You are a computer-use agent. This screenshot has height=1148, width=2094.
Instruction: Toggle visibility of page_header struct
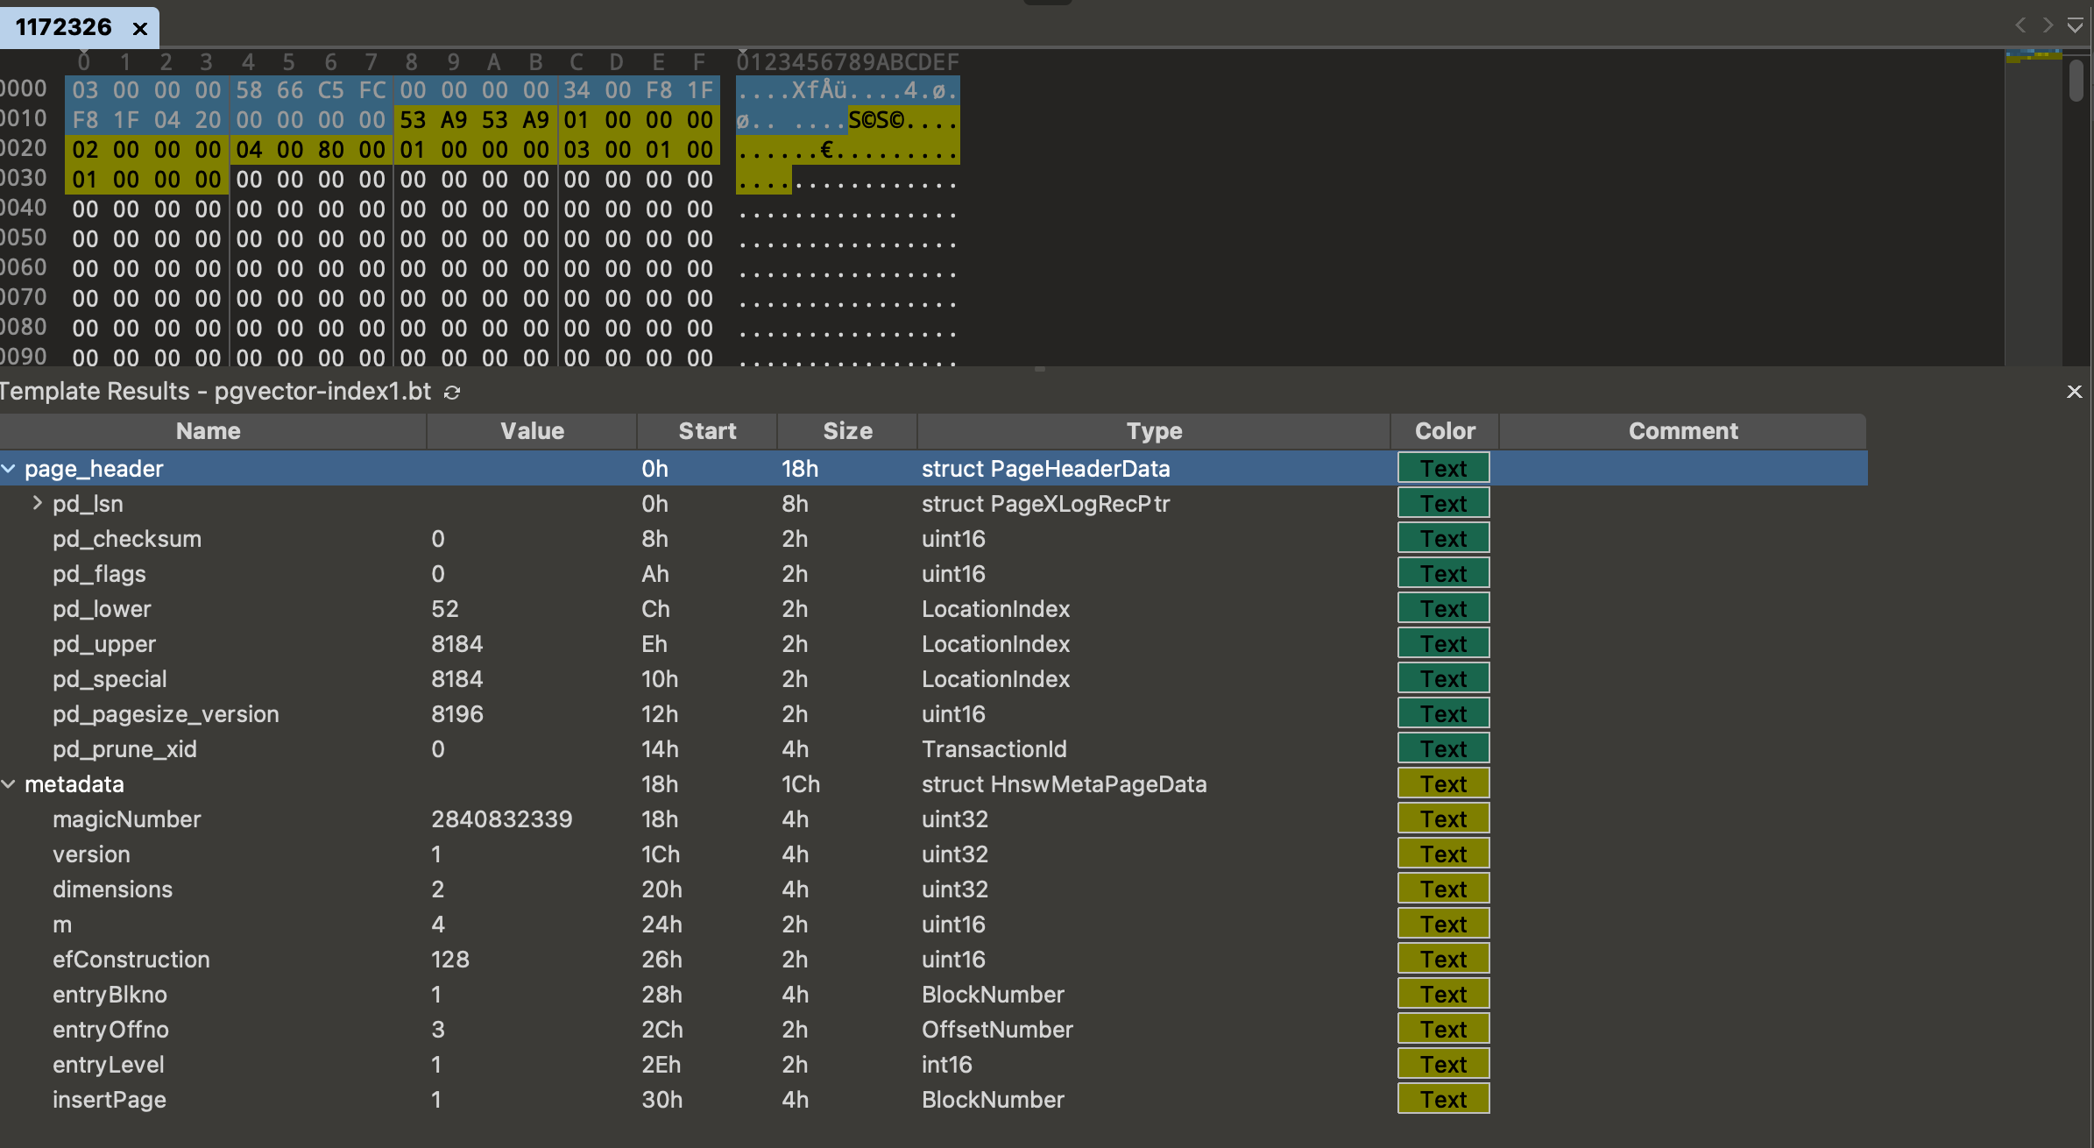17,468
